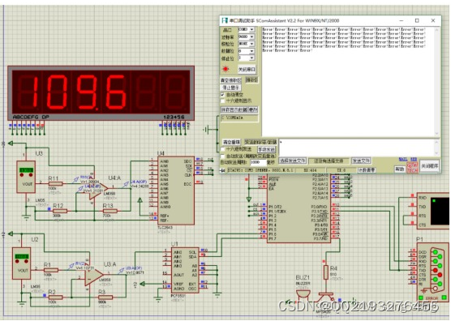Click the battery symbol beside the LED display

pyautogui.click(x=207, y=130)
